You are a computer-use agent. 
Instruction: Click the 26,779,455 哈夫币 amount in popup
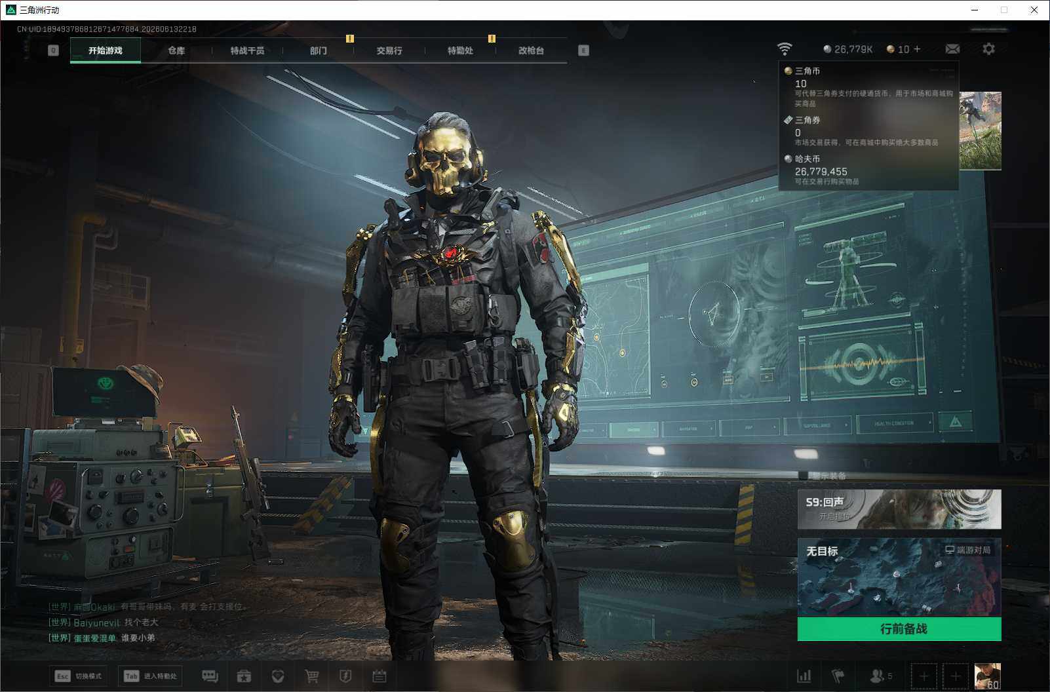pos(821,172)
